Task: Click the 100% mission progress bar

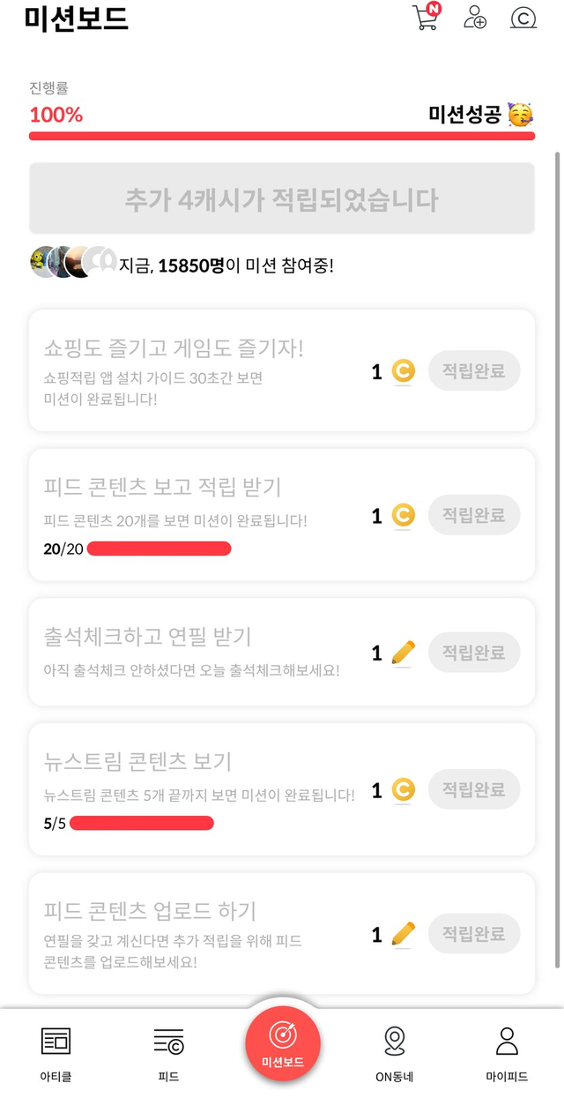Action: pos(282,136)
